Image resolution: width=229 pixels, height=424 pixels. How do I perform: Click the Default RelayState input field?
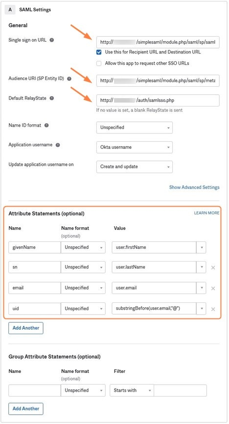click(x=158, y=100)
